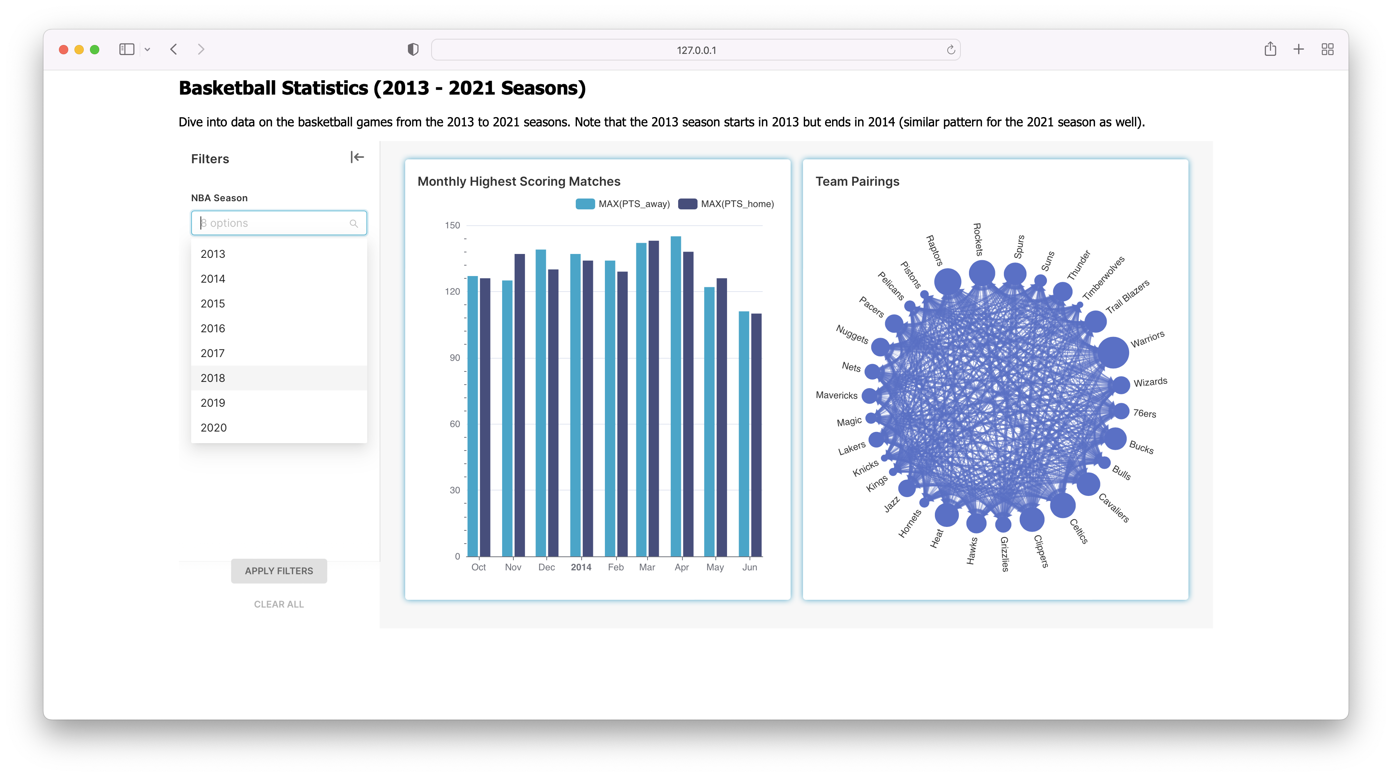This screenshot has height=777, width=1392.
Task: Open the Share icon in toolbar
Action: pos(1270,50)
